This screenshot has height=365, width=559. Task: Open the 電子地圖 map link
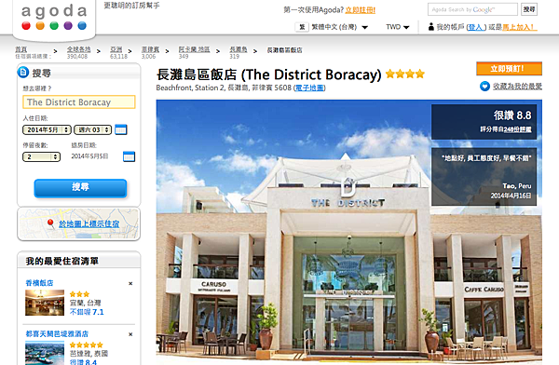pos(310,88)
